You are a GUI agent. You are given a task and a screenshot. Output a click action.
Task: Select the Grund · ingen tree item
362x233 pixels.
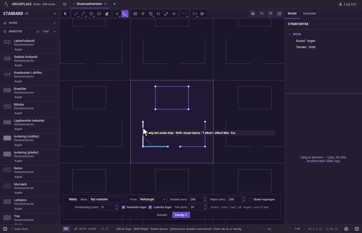coord(306,41)
